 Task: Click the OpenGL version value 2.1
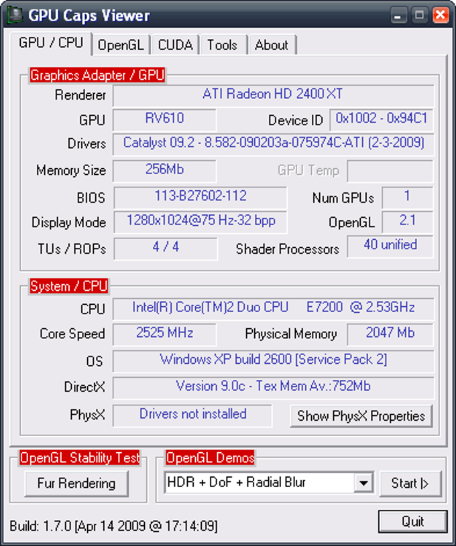pyautogui.click(x=408, y=222)
